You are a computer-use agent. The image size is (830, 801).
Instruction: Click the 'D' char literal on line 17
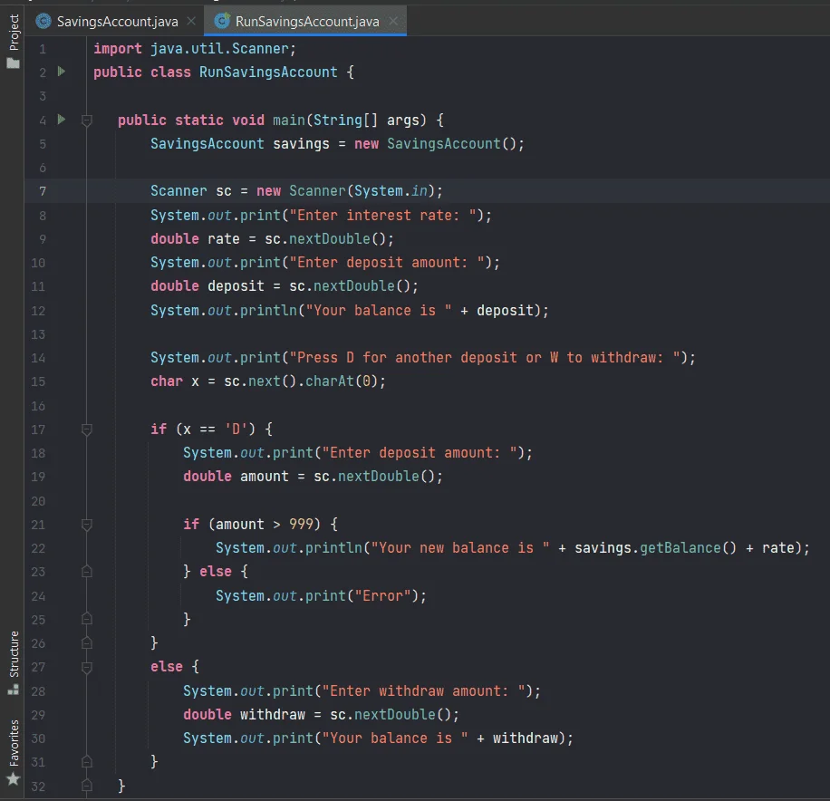(236, 429)
